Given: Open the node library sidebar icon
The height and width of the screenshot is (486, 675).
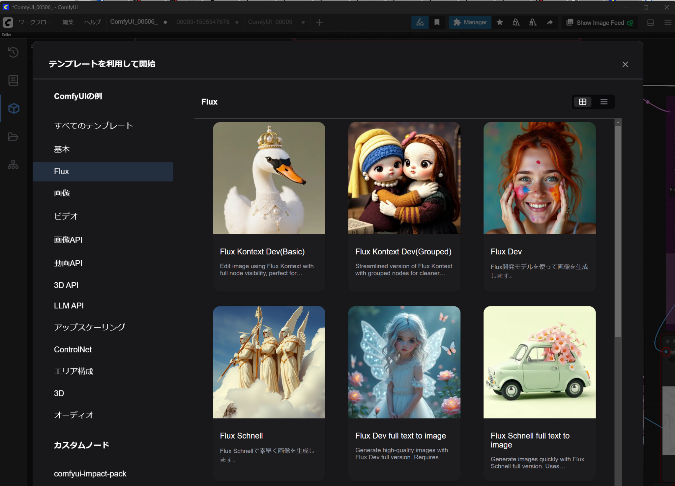Looking at the screenshot, I should click(13, 80).
